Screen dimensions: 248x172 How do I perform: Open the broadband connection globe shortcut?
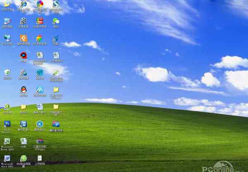pyautogui.click(x=24, y=73)
